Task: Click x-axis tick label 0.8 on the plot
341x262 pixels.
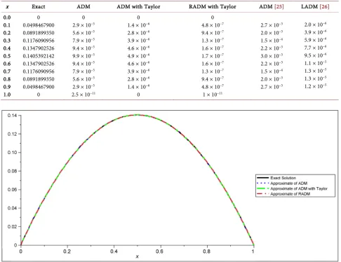Action: [207, 251]
